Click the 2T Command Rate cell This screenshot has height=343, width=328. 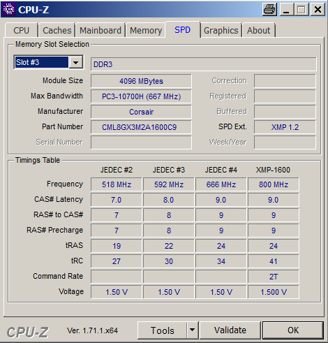coord(274,277)
